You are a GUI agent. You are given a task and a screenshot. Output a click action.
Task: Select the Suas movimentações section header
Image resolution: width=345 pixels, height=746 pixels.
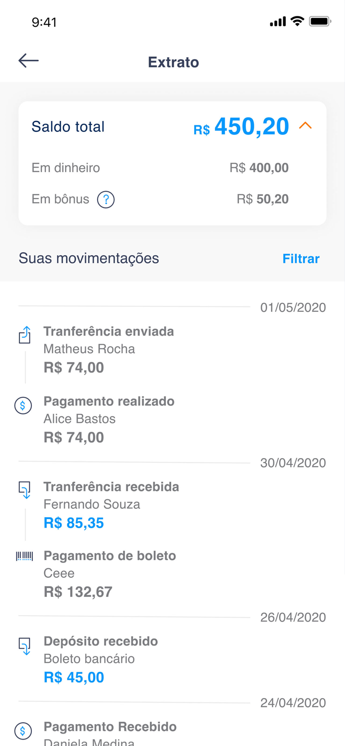(89, 258)
